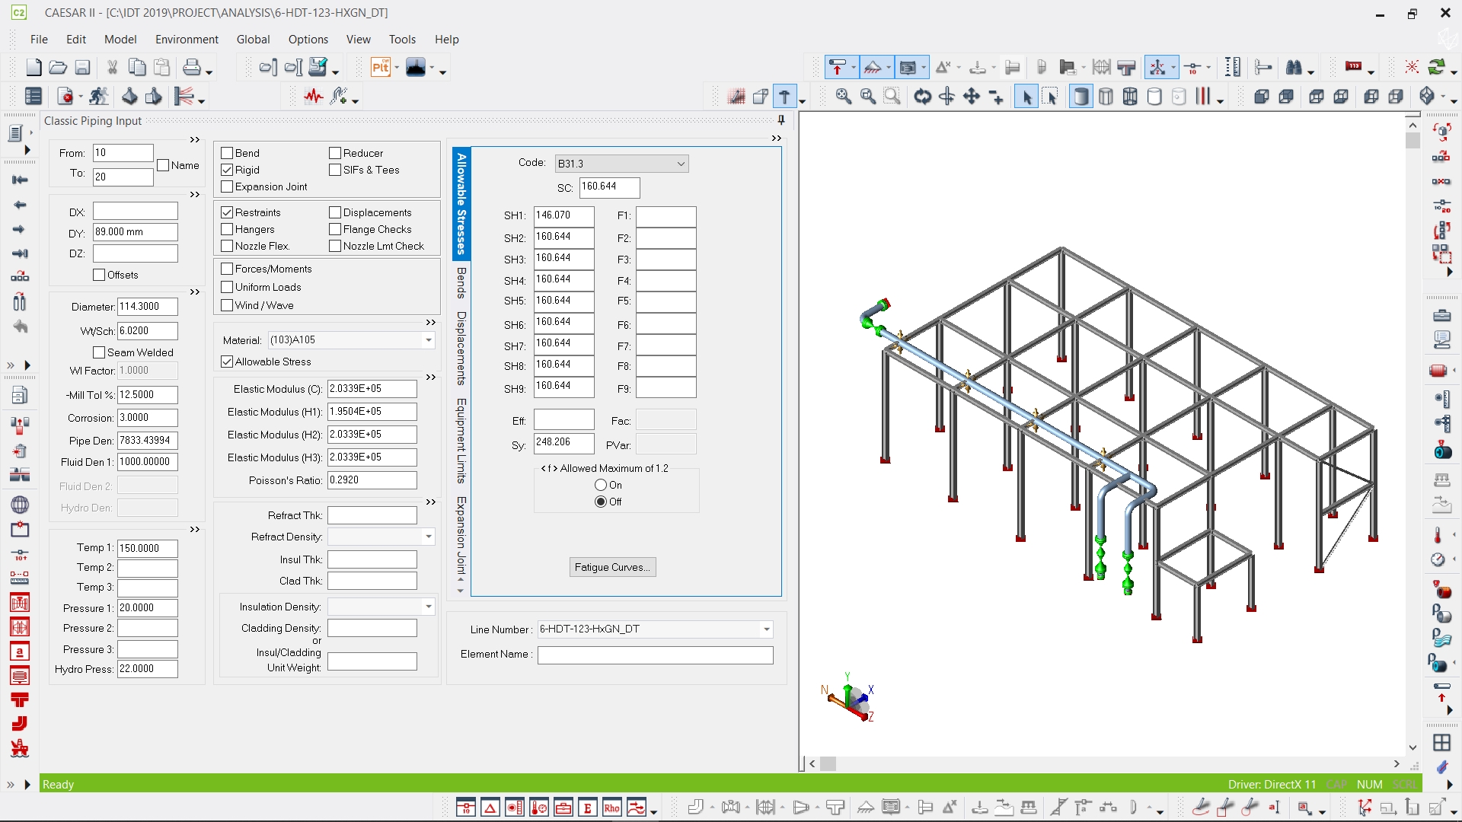Click the Element Name input field

pyautogui.click(x=655, y=655)
